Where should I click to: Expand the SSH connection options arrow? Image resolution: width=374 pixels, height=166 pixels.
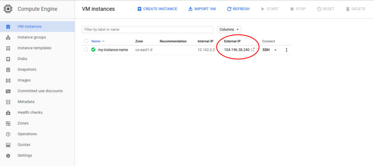[275, 50]
